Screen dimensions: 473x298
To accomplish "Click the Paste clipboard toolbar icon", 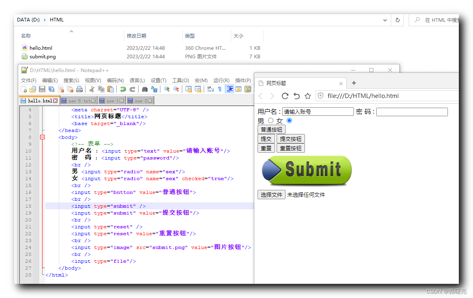I will [111, 89].
